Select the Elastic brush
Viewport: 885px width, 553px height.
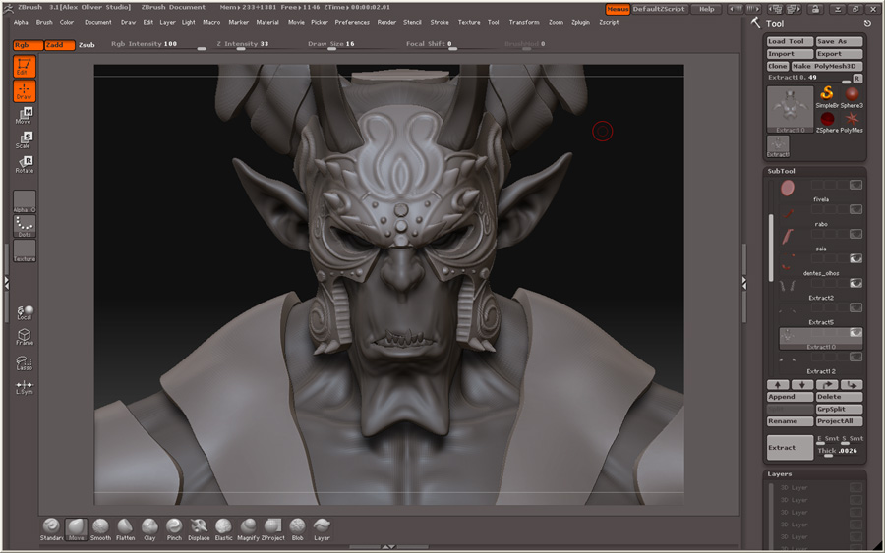(223, 529)
